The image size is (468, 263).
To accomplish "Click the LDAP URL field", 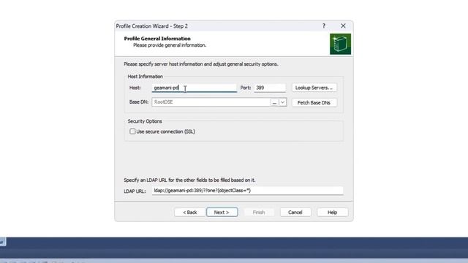I will click(x=247, y=191).
